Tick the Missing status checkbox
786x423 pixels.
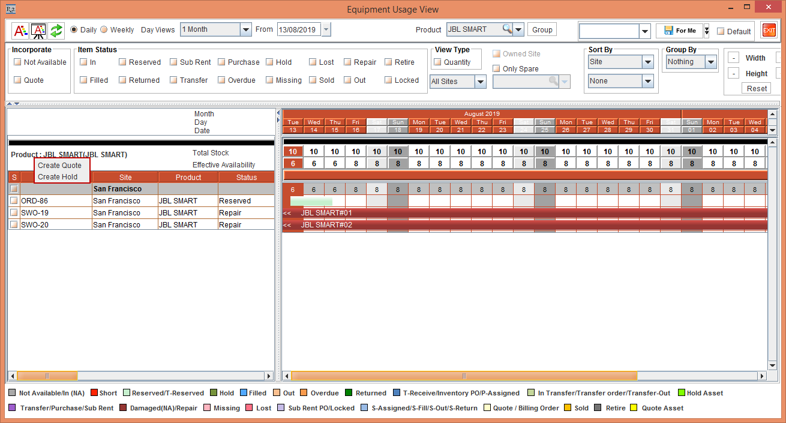coord(269,80)
